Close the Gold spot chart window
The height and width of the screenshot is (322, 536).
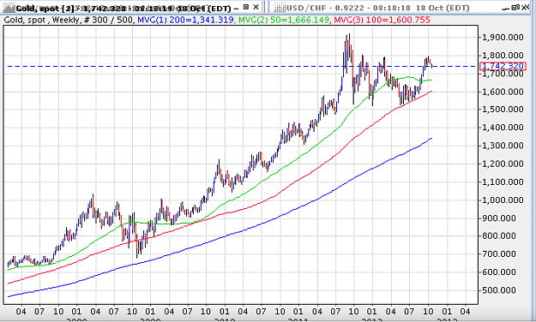click(x=256, y=7)
